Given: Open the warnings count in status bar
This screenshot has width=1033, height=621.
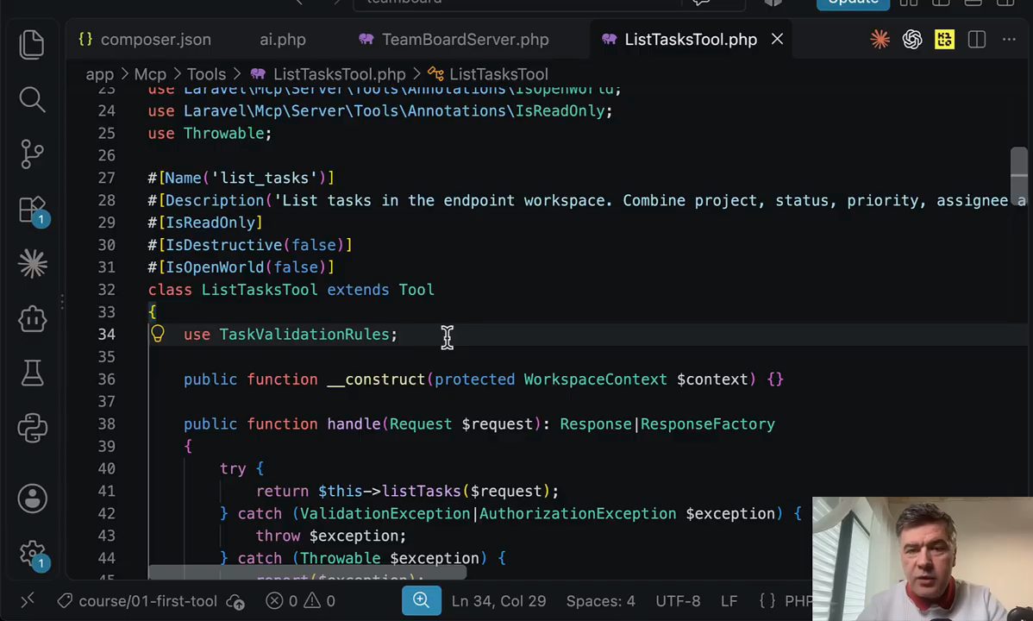Looking at the screenshot, I should pyautogui.click(x=319, y=601).
